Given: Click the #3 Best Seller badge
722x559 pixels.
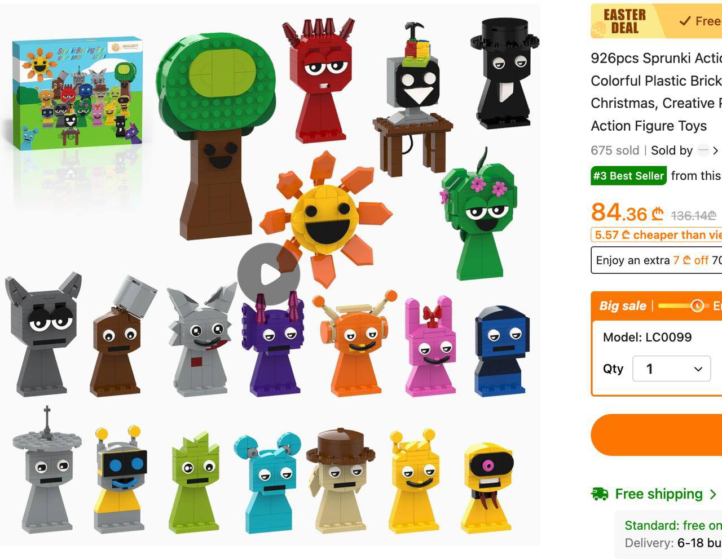Looking at the screenshot, I should tap(628, 176).
